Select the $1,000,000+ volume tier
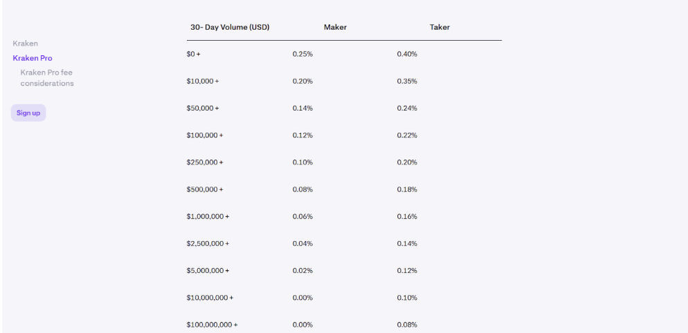 pos(208,216)
